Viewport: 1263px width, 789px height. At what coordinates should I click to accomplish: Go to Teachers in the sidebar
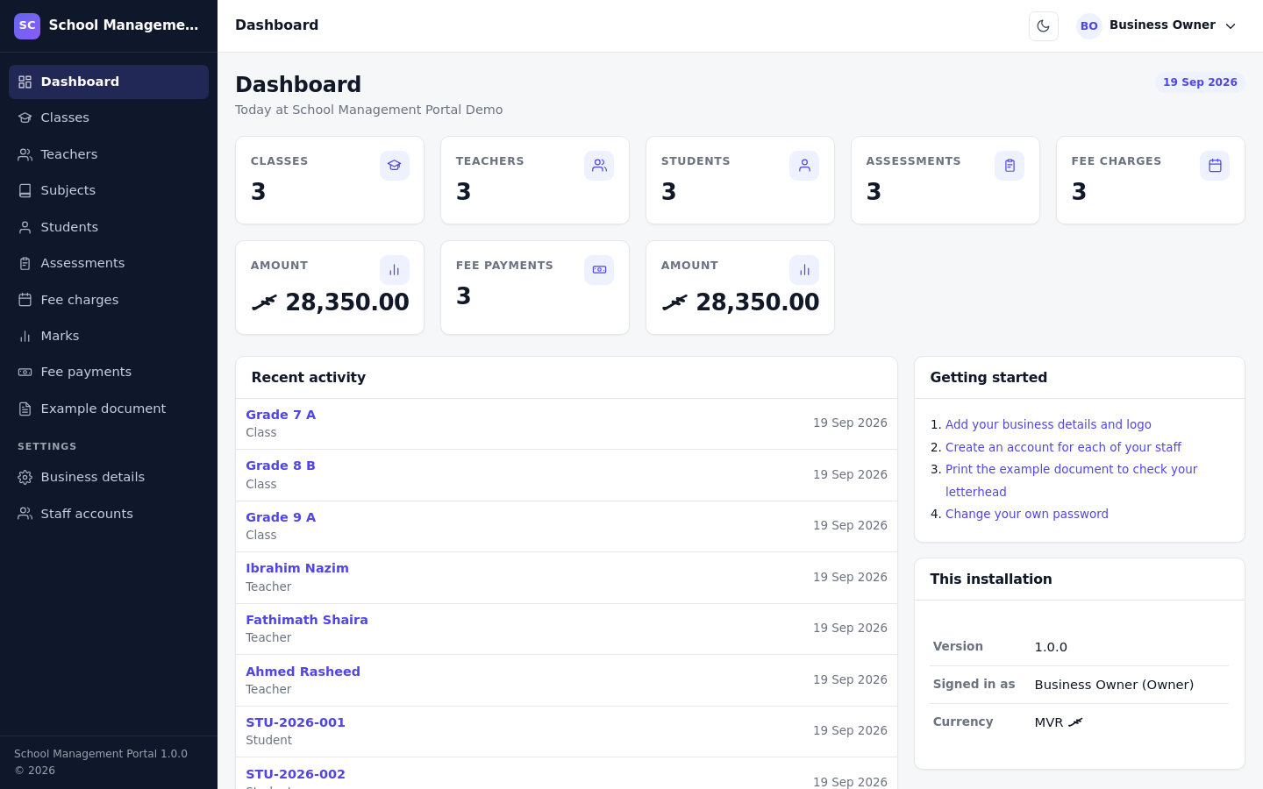[x=109, y=154]
